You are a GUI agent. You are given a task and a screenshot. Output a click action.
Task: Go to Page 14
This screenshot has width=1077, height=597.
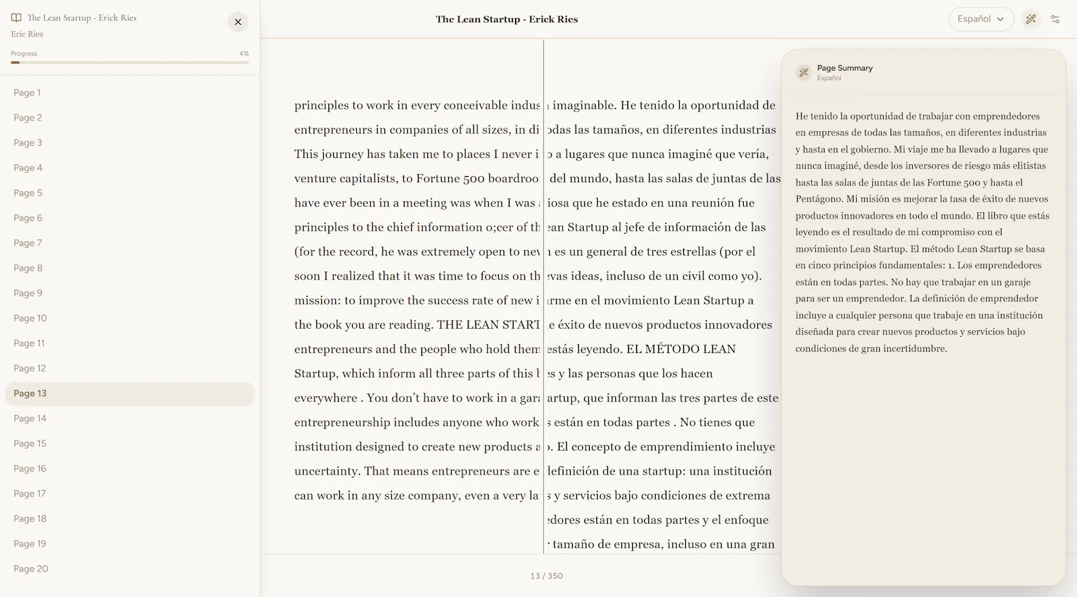point(130,418)
